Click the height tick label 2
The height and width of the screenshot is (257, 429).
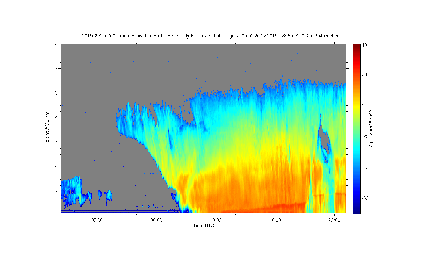pyautogui.click(x=56, y=192)
